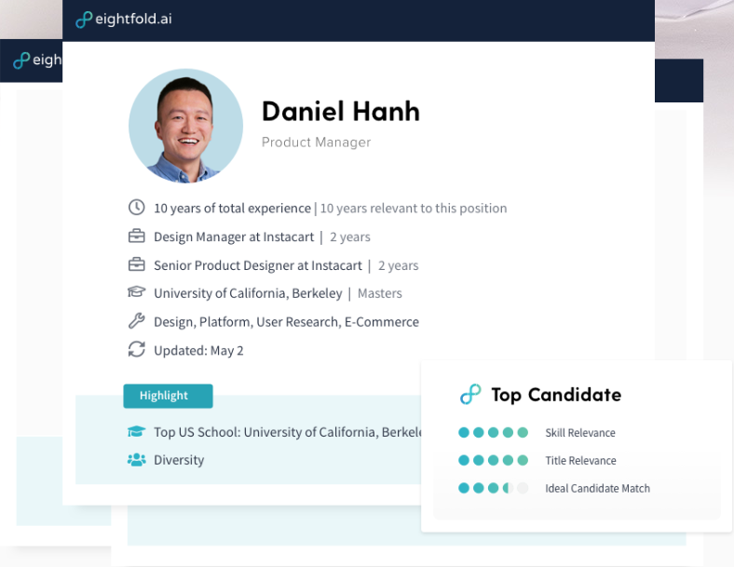Click briefcase icon next to Design Manager

coord(137,236)
